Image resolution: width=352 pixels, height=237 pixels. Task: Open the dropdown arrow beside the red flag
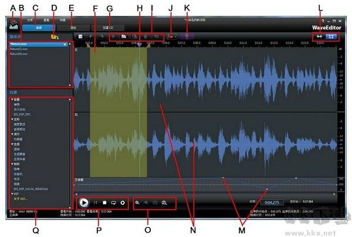point(175,37)
